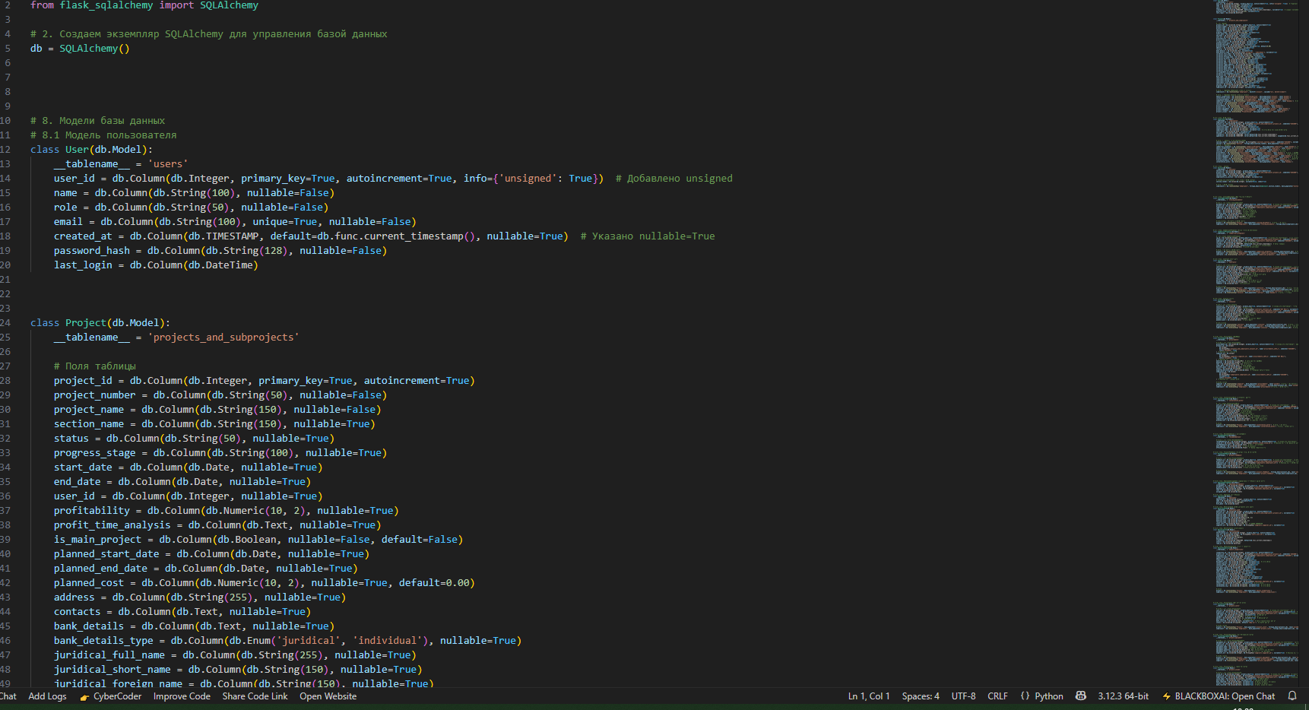Click the 'role = db.Column' line

(191, 208)
